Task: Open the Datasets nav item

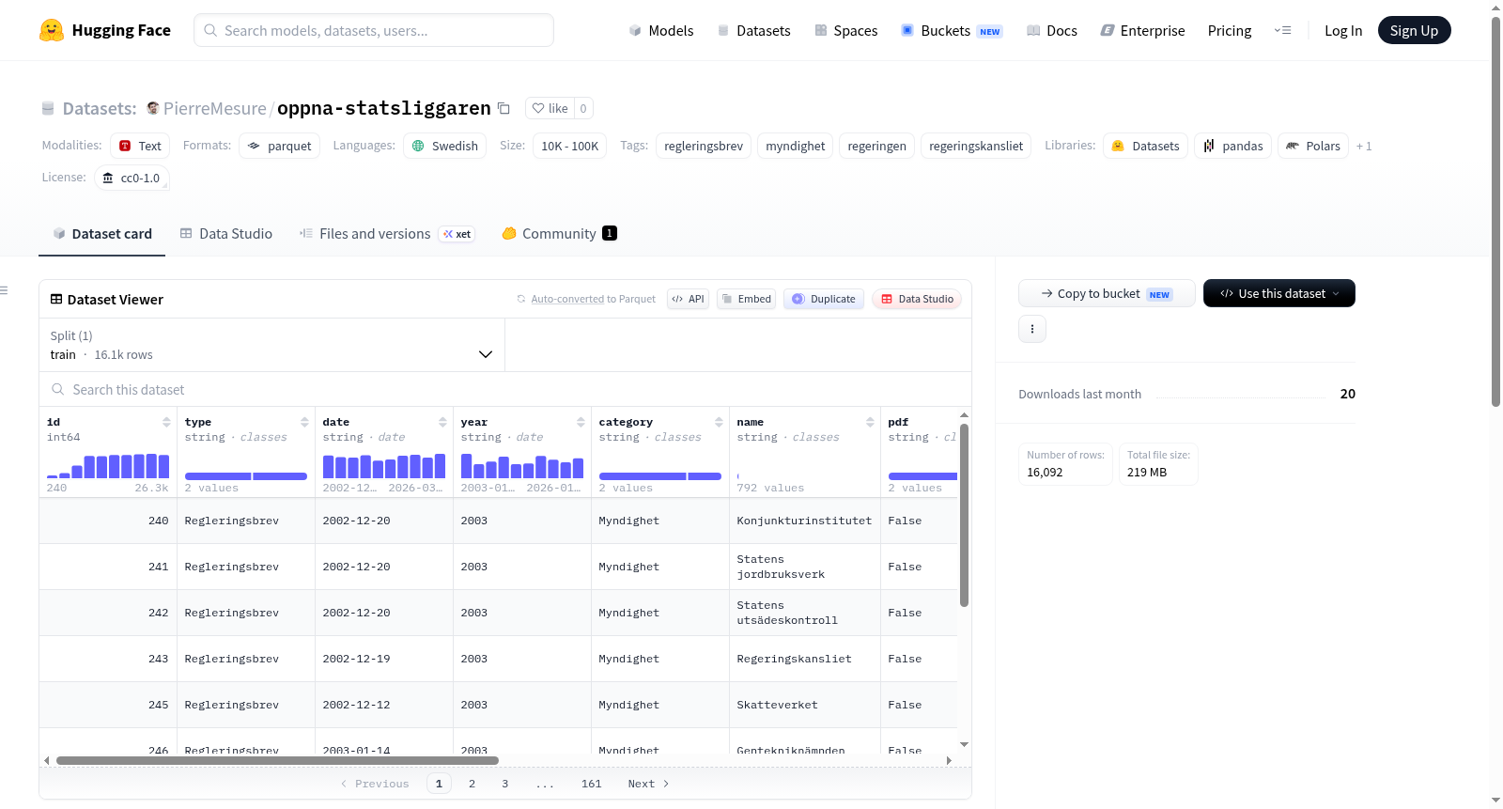Action: [x=754, y=31]
